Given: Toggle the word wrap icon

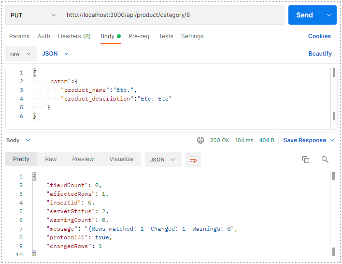Looking at the screenshot, I should pos(193,160).
